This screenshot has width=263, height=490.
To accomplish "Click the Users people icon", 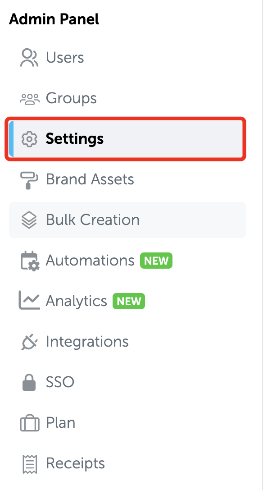I will pos(29,58).
